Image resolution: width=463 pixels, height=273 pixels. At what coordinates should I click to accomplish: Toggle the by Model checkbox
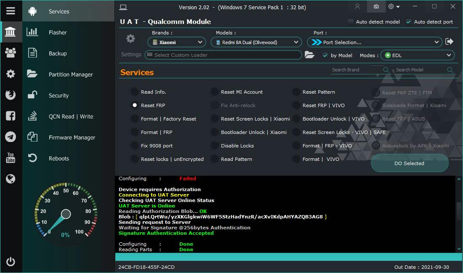pyautogui.click(x=325, y=55)
